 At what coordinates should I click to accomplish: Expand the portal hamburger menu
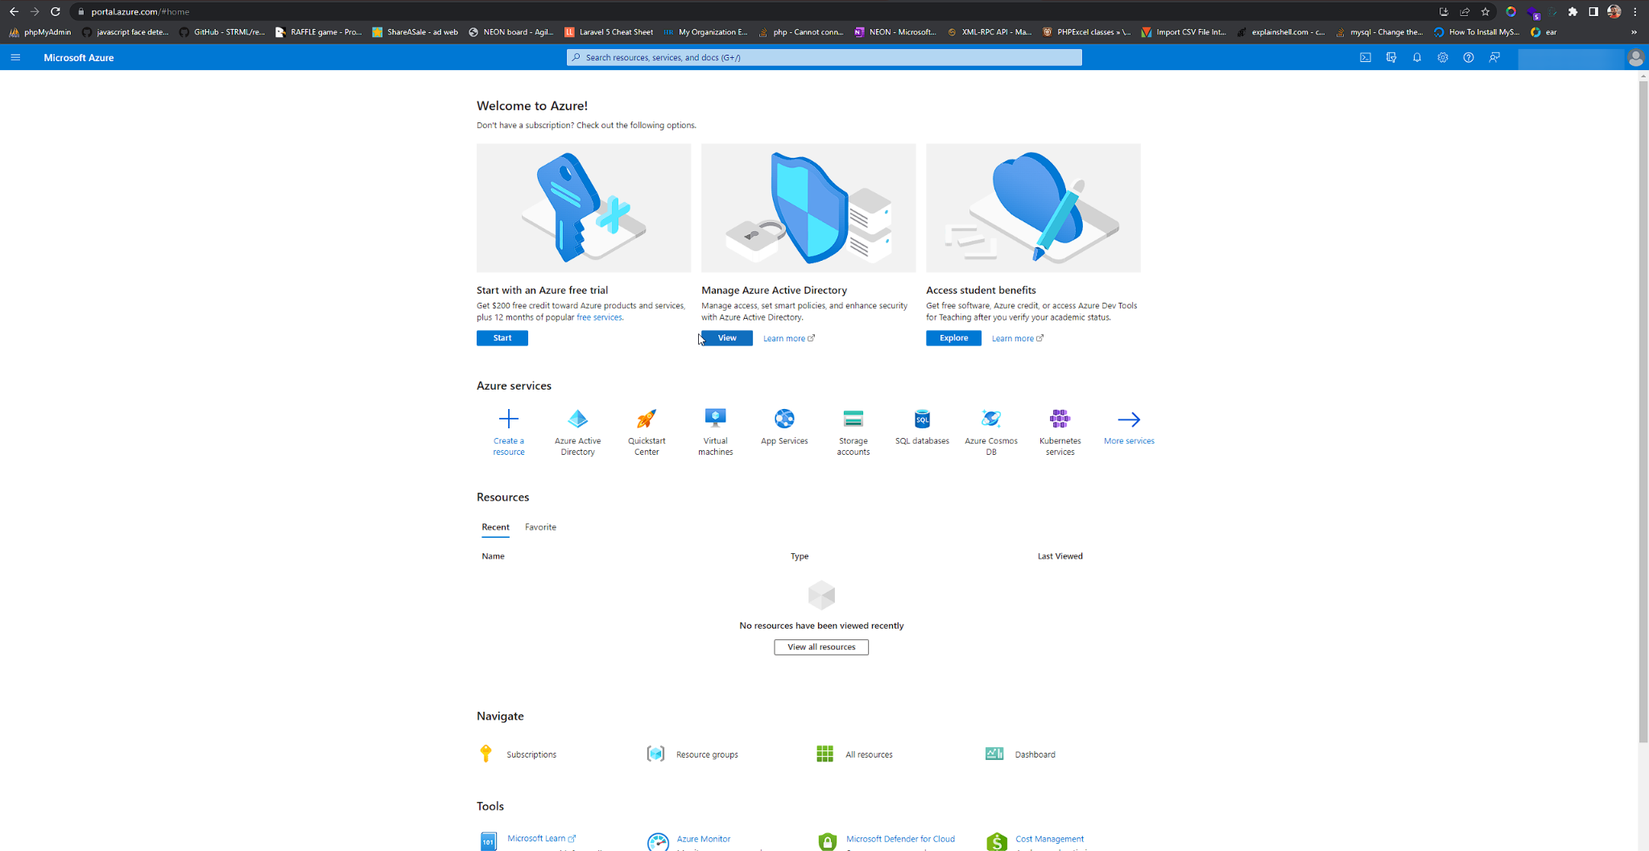[x=15, y=57]
